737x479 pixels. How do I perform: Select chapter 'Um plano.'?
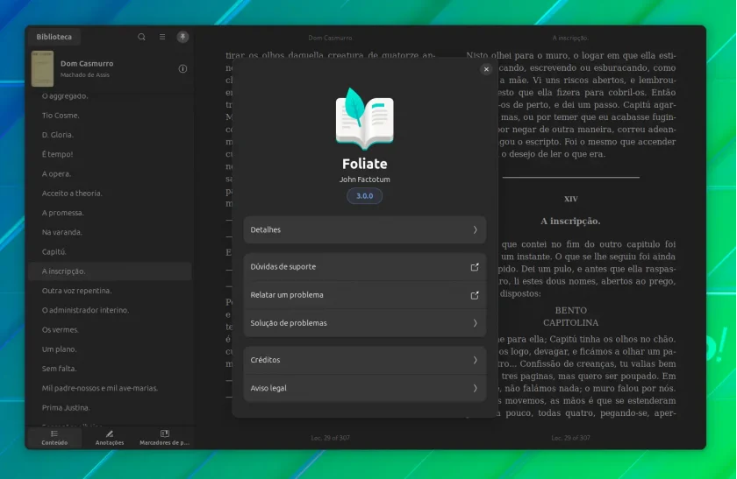coord(110,349)
